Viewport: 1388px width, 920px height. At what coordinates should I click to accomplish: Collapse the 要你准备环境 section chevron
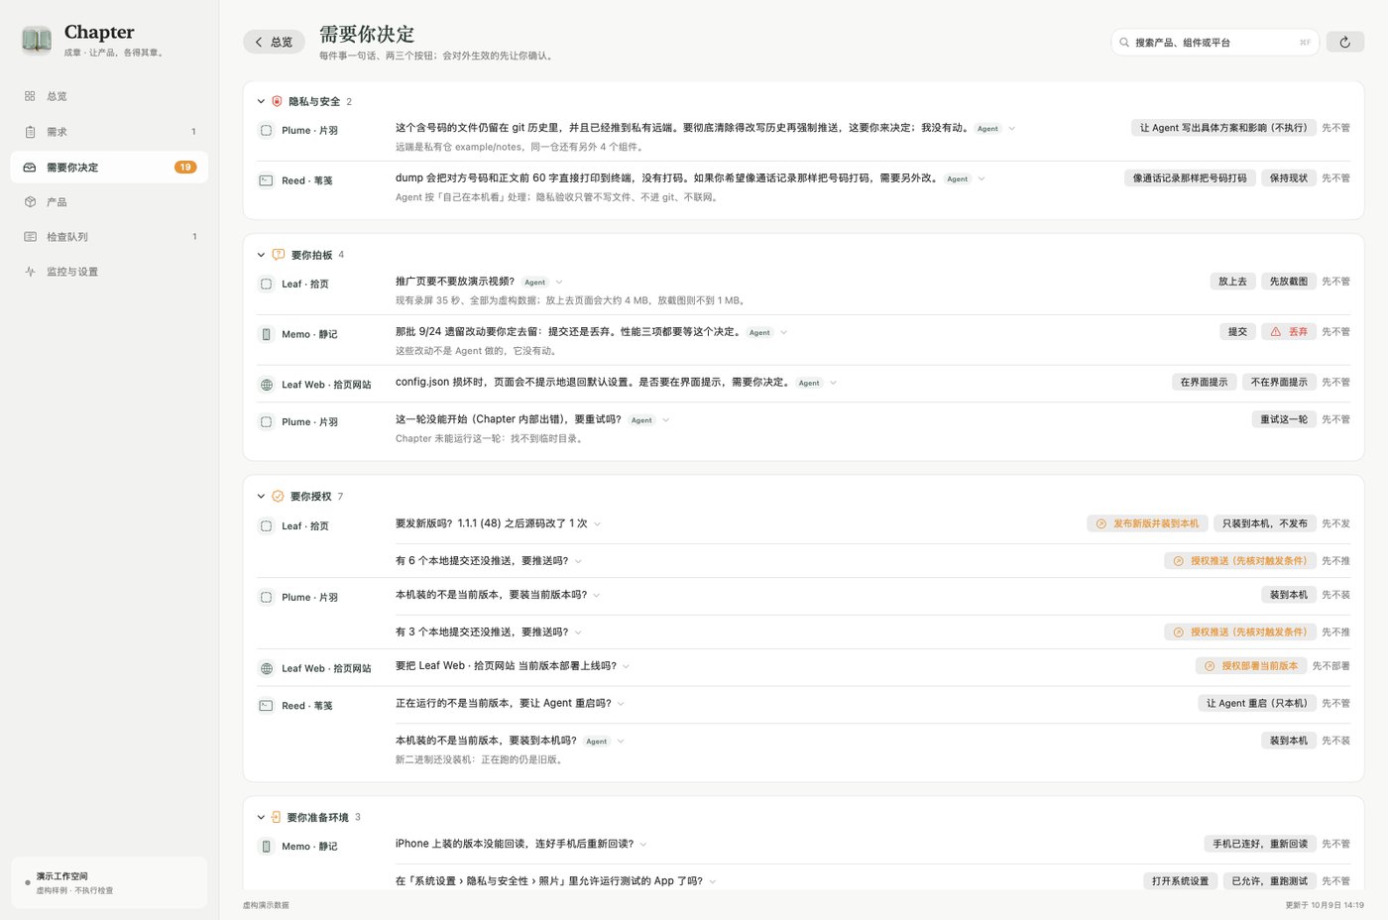261,817
